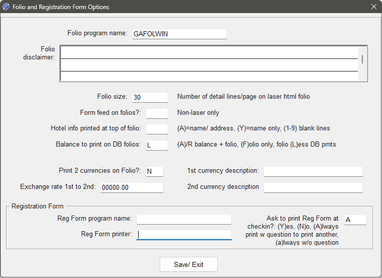
Task: Select the Reg Form printer field
Action: [x=184, y=234]
